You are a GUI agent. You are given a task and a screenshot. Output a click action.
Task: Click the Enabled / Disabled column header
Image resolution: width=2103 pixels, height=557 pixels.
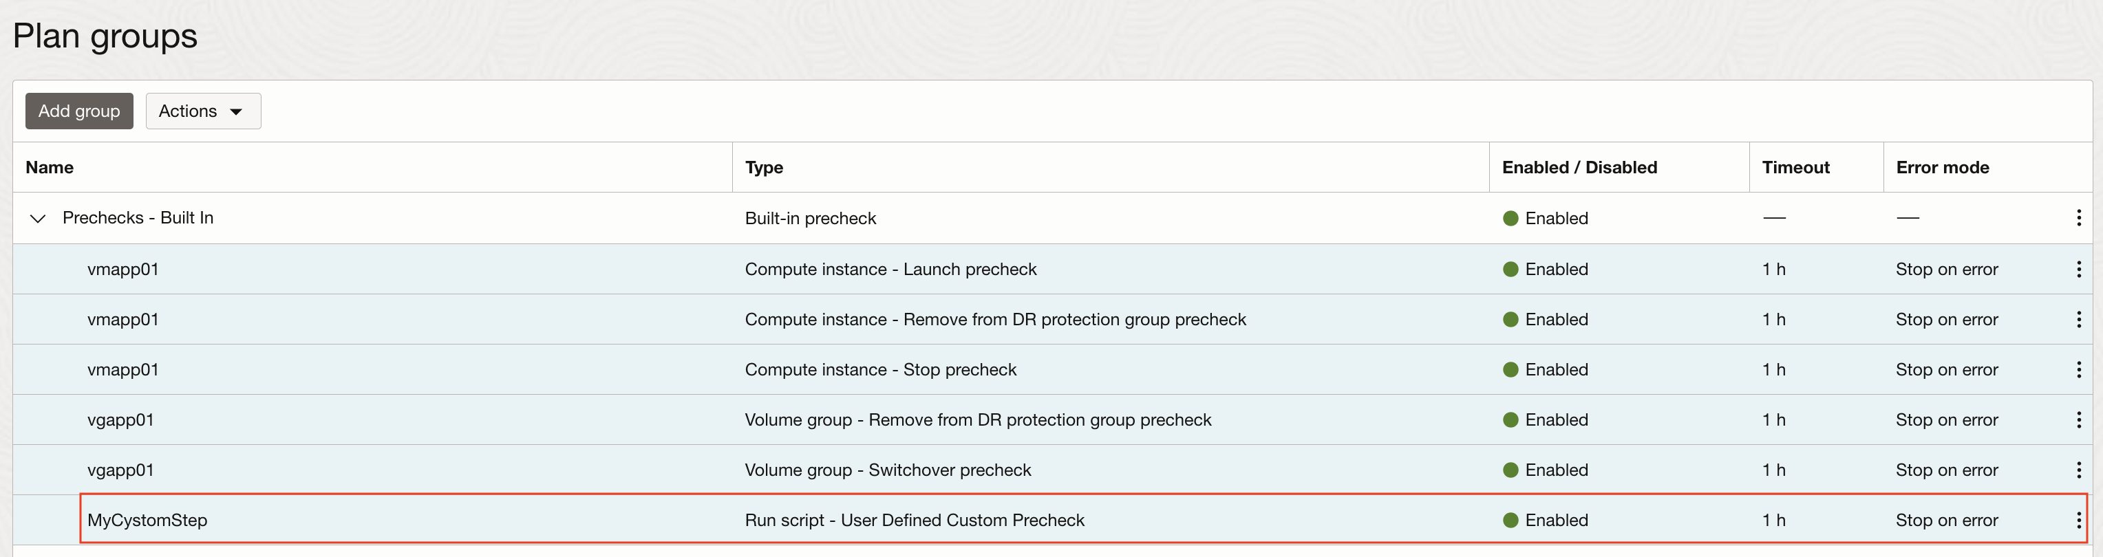[1579, 167]
